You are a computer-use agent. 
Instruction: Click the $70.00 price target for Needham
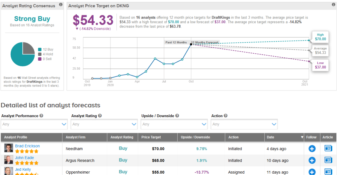pyautogui.click(x=158, y=149)
